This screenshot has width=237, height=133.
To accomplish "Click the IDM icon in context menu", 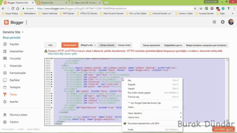I will (x=125, y=123).
